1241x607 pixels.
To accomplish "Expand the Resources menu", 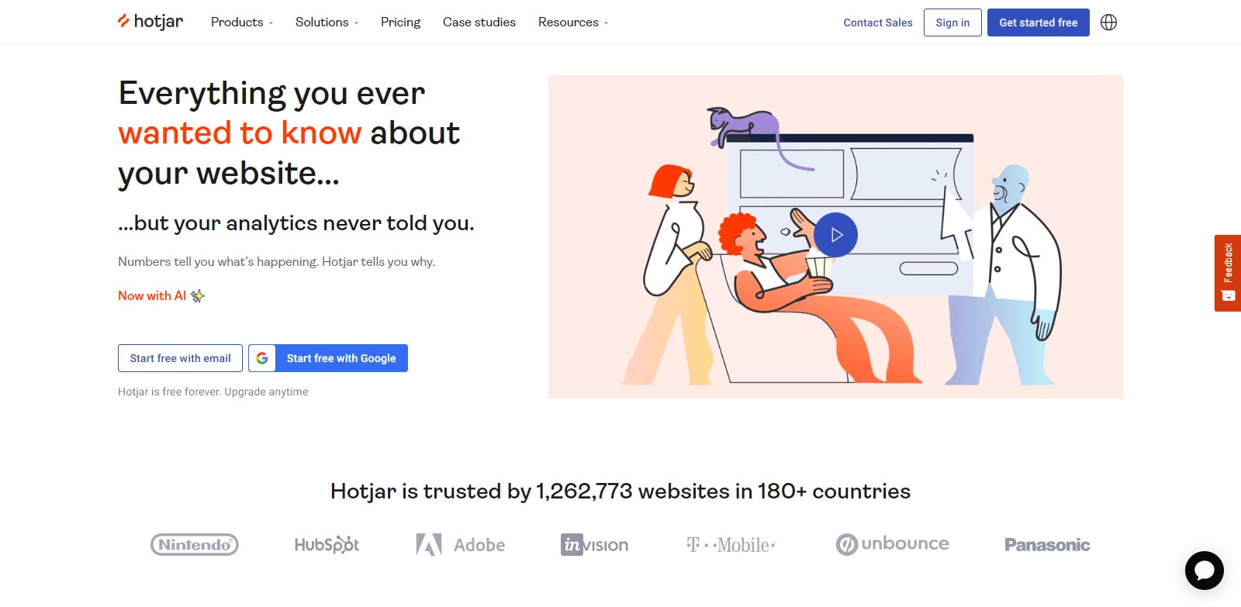I will [573, 22].
